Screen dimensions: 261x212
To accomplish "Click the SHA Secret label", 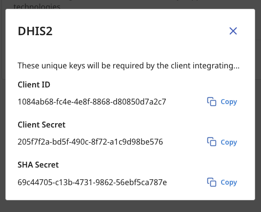I will coord(38,165).
